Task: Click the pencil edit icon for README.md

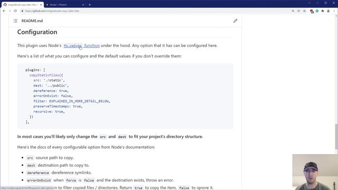Action: (235, 21)
